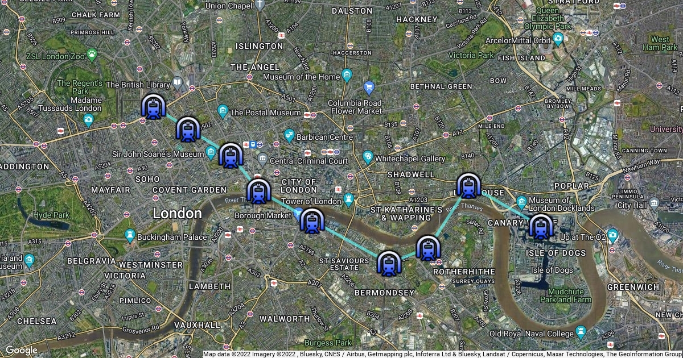Click the Barbican Centre icon
This screenshot has width=683, height=358.
pos(290,135)
